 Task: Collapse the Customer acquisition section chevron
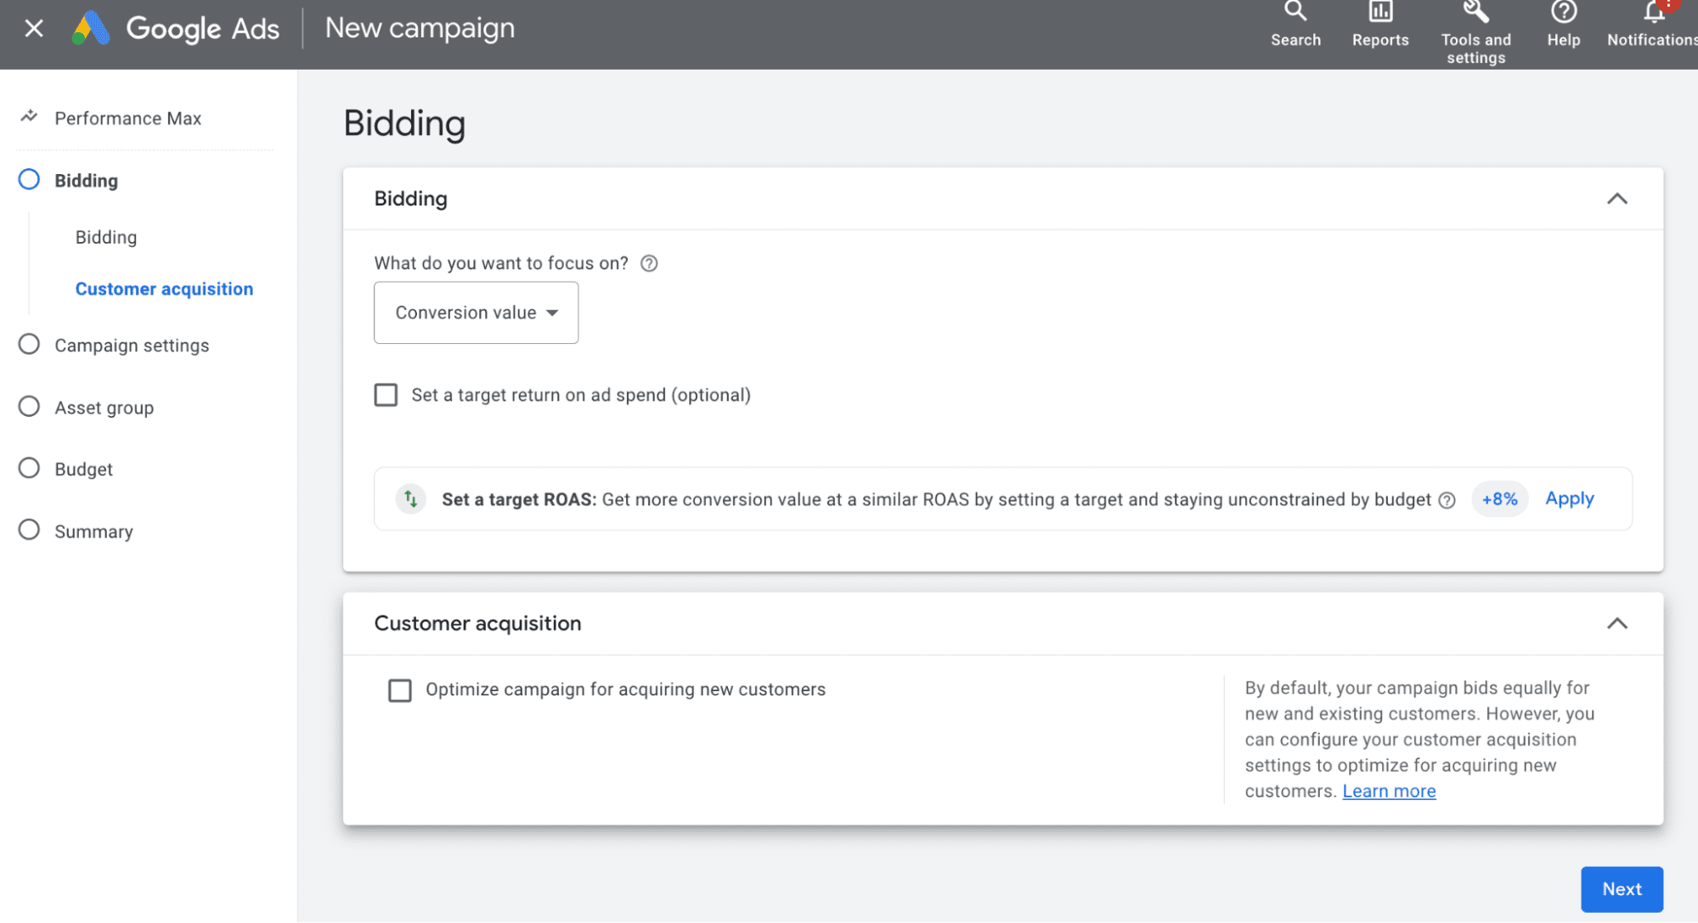[1616, 623]
